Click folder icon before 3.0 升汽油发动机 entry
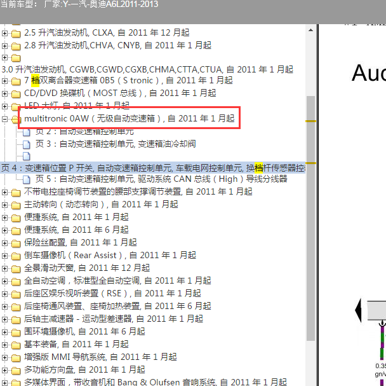The width and height of the screenshot is (386, 386). (16, 59)
